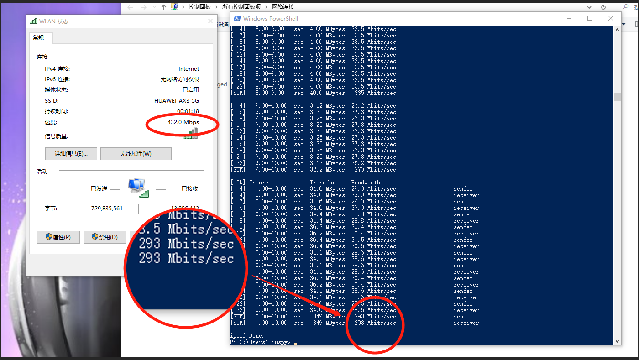639x360 pixels.
Task: Click the 40.0 MBytes SUM transfer value
Action: point(328,93)
